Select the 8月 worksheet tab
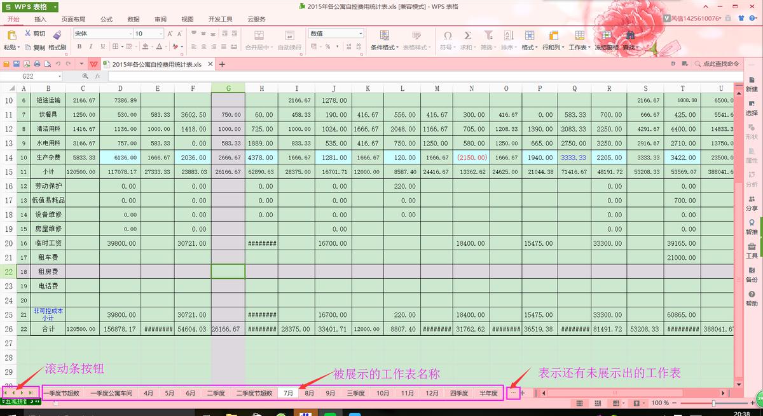The width and height of the screenshot is (763, 416). (x=309, y=393)
